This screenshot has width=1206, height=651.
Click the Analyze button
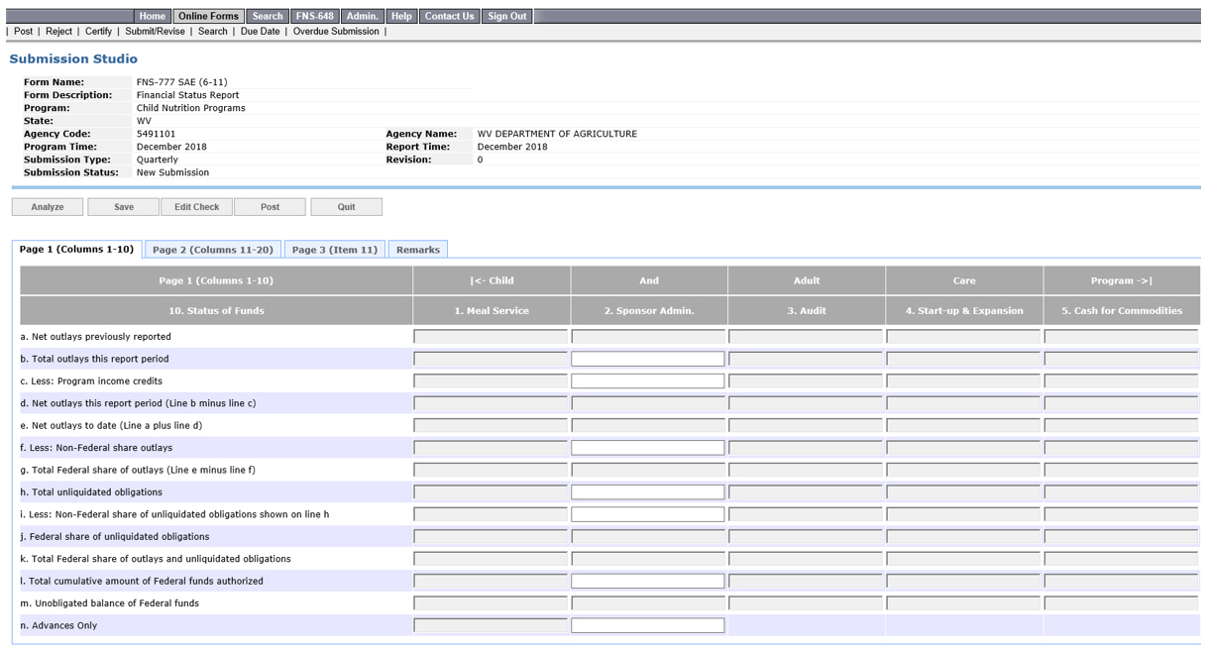[x=48, y=207]
